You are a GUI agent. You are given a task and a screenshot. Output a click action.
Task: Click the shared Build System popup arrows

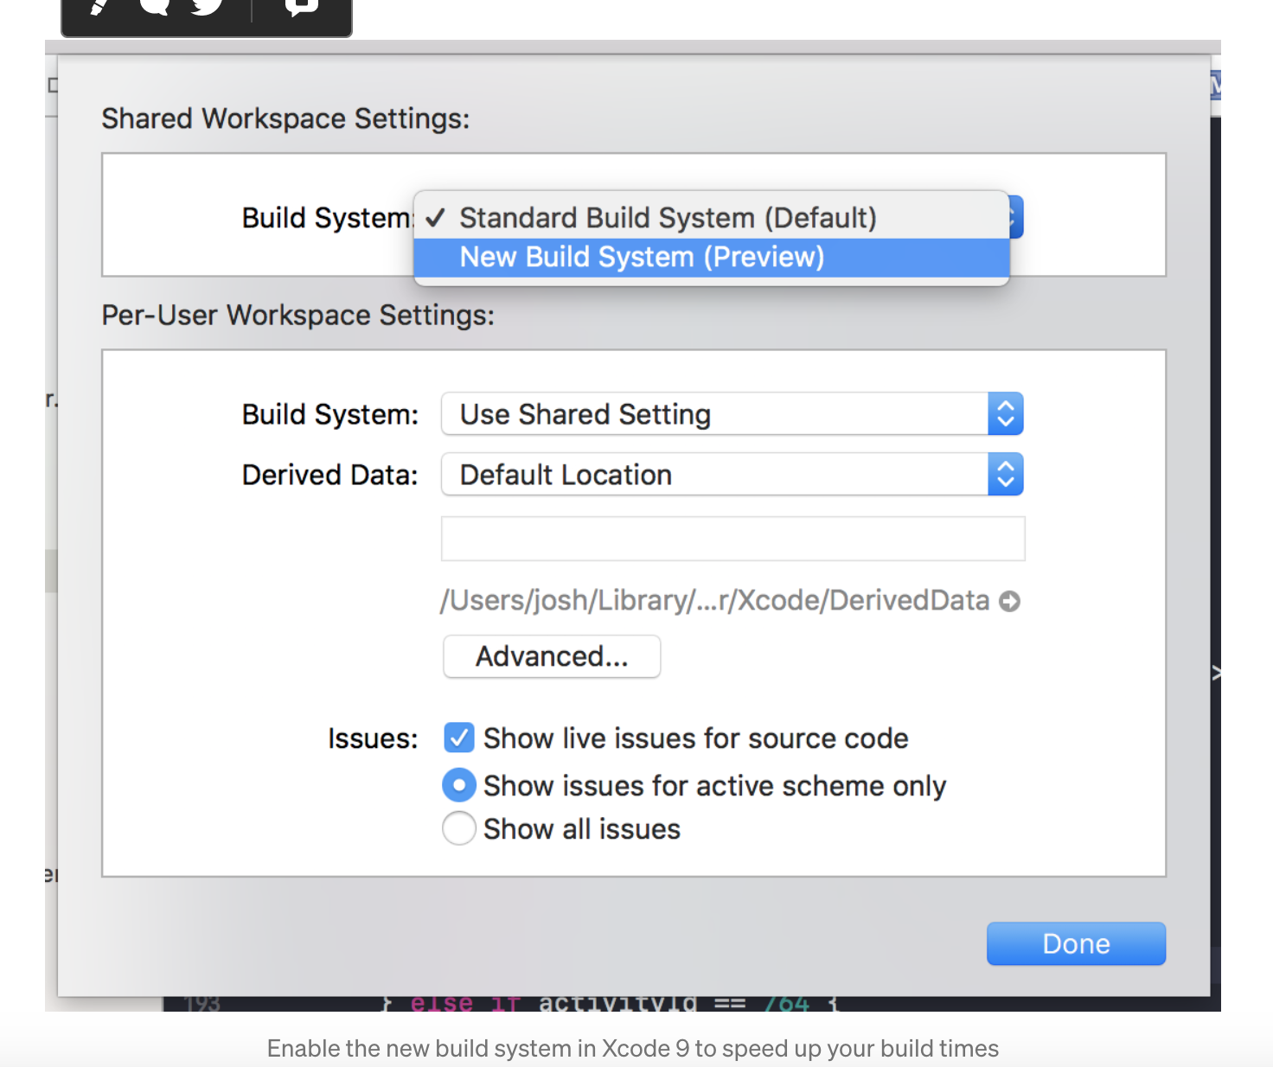pyautogui.click(x=1015, y=216)
